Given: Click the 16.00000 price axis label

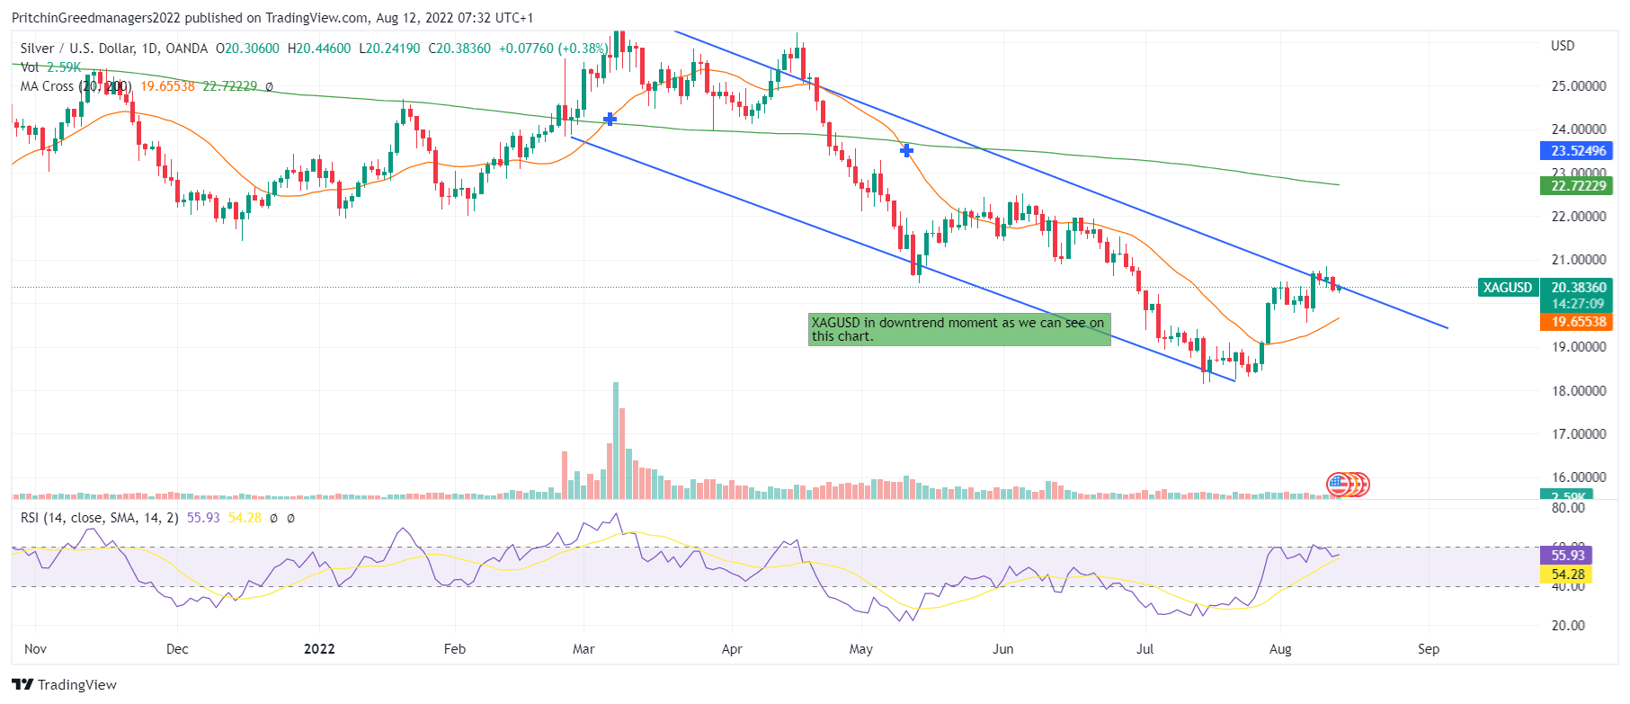Looking at the screenshot, I should click(x=1579, y=477).
